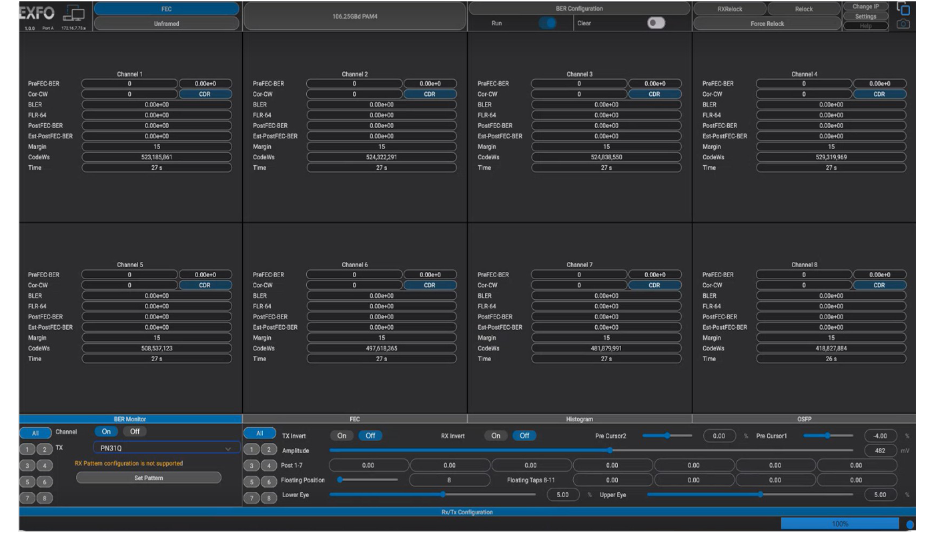Viewport: 934px width, 533px height.
Task: Click the Pre Cursor1 -4.00 value field
Action: click(x=879, y=435)
